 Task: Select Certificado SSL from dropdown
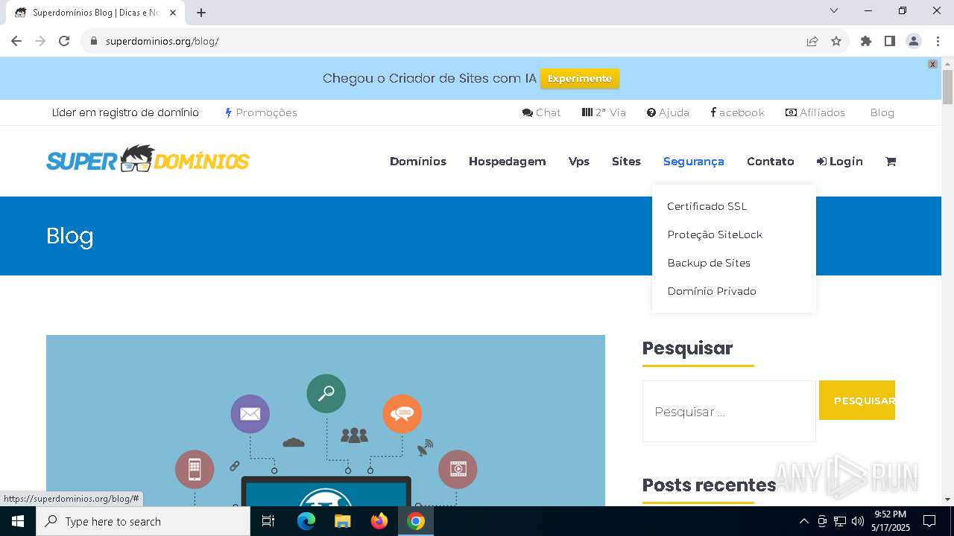[x=707, y=206]
